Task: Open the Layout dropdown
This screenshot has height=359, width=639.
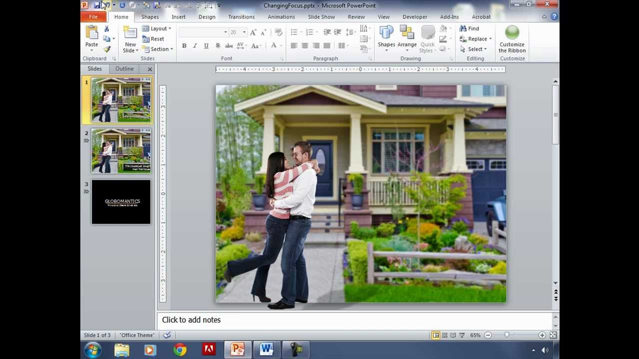Action: pos(157,28)
